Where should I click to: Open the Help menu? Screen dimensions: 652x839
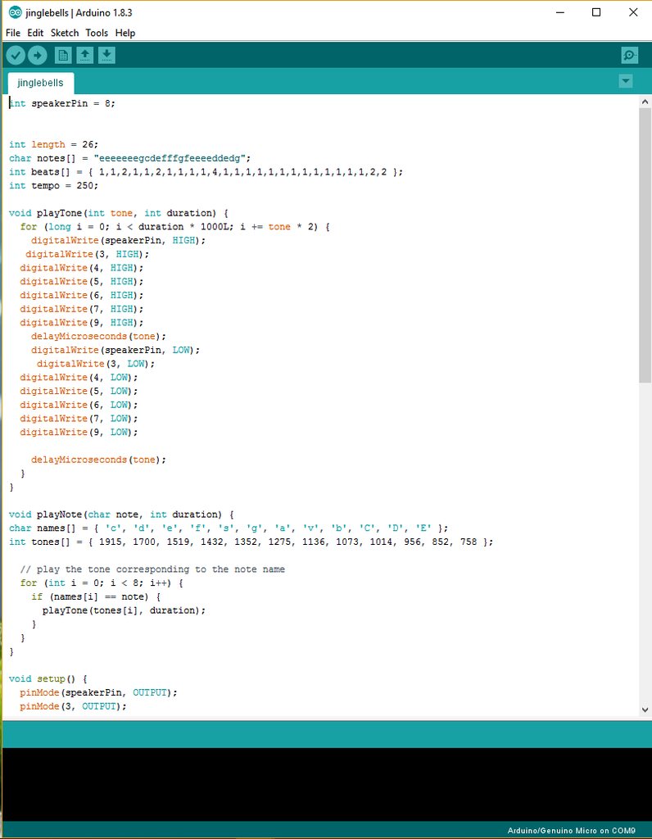(x=125, y=33)
